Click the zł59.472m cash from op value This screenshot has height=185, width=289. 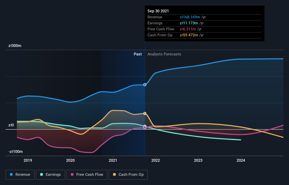189,35
